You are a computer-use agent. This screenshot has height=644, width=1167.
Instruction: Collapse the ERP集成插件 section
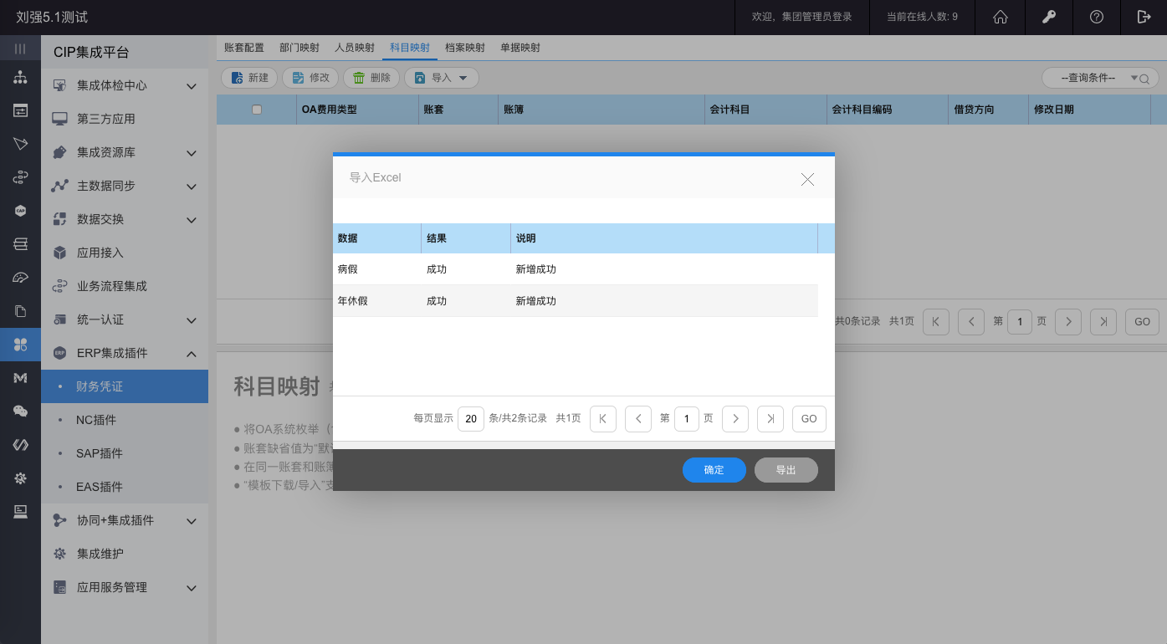125,353
